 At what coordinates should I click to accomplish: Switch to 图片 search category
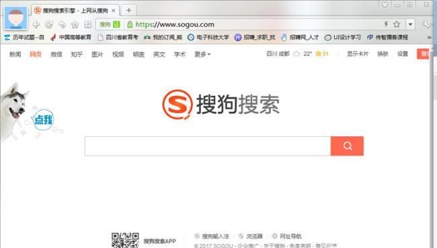pos(97,54)
